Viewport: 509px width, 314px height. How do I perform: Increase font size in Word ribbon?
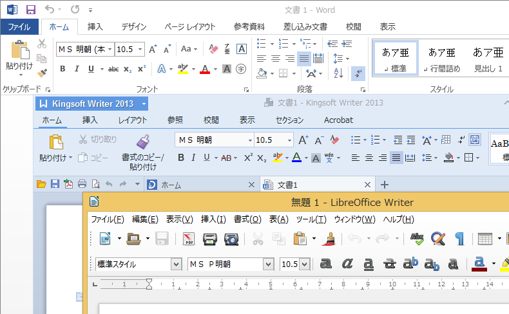point(153,50)
